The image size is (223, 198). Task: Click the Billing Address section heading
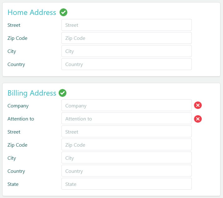pyautogui.click(x=32, y=93)
